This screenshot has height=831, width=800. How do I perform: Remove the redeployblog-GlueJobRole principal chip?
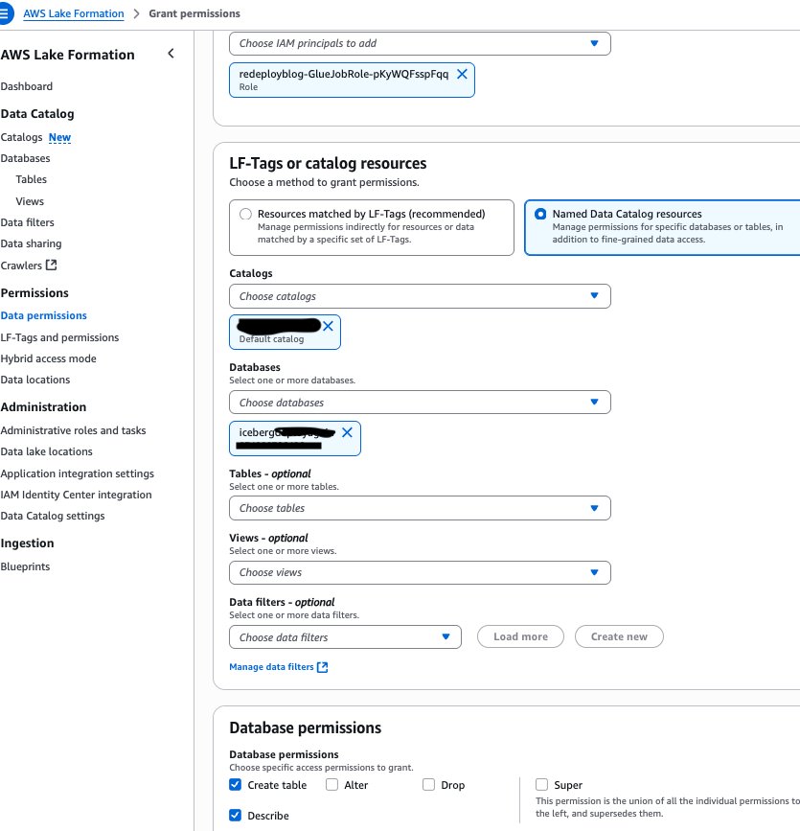(x=462, y=74)
